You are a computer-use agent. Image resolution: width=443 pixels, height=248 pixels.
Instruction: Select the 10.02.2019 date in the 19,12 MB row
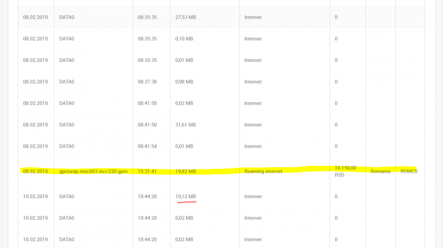pos(35,197)
